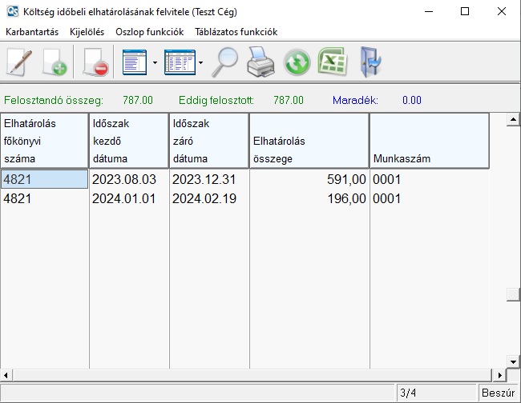Print the table using the printer icon

(x=260, y=62)
